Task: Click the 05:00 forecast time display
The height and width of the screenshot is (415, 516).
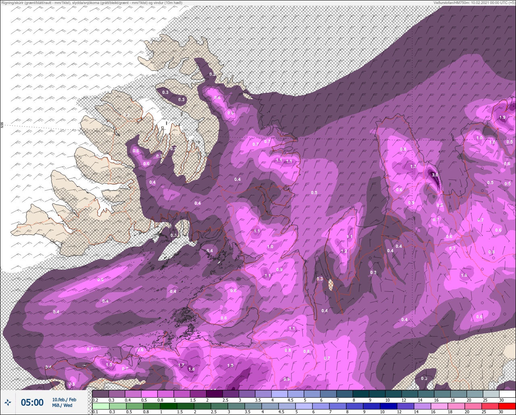Action: click(x=32, y=403)
